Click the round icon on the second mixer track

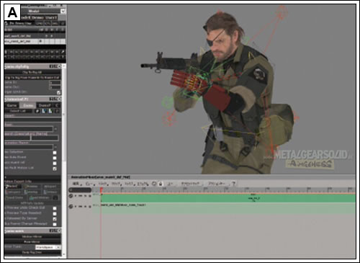point(71,206)
